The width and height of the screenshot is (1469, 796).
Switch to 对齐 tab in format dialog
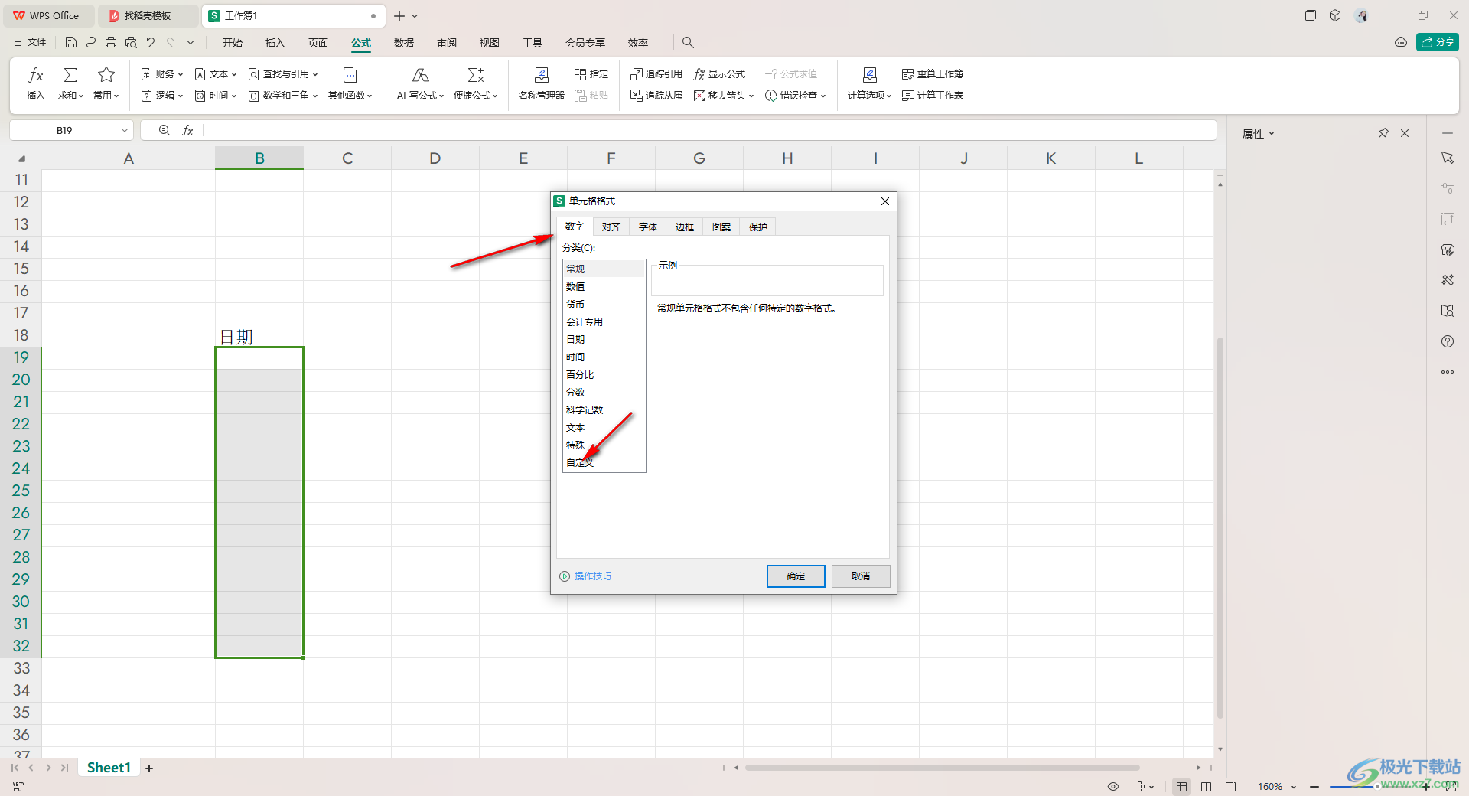611,227
